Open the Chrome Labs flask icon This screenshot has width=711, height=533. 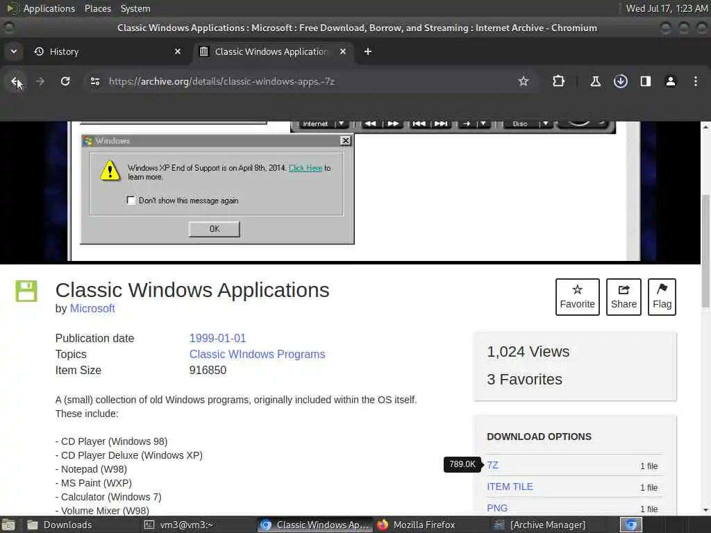[x=595, y=82]
